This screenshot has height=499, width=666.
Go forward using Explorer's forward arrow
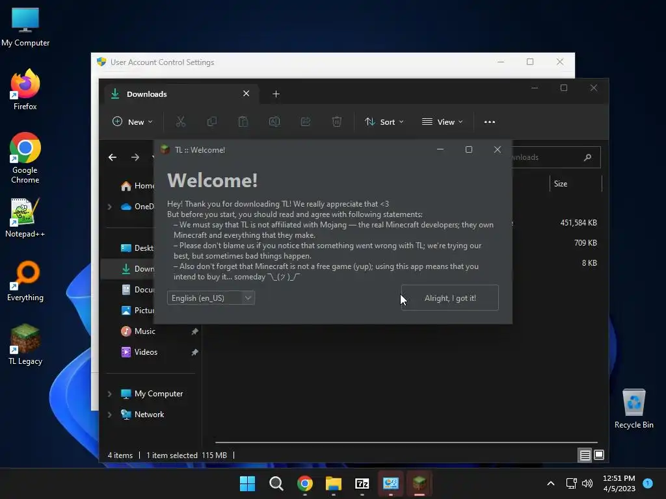click(135, 157)
